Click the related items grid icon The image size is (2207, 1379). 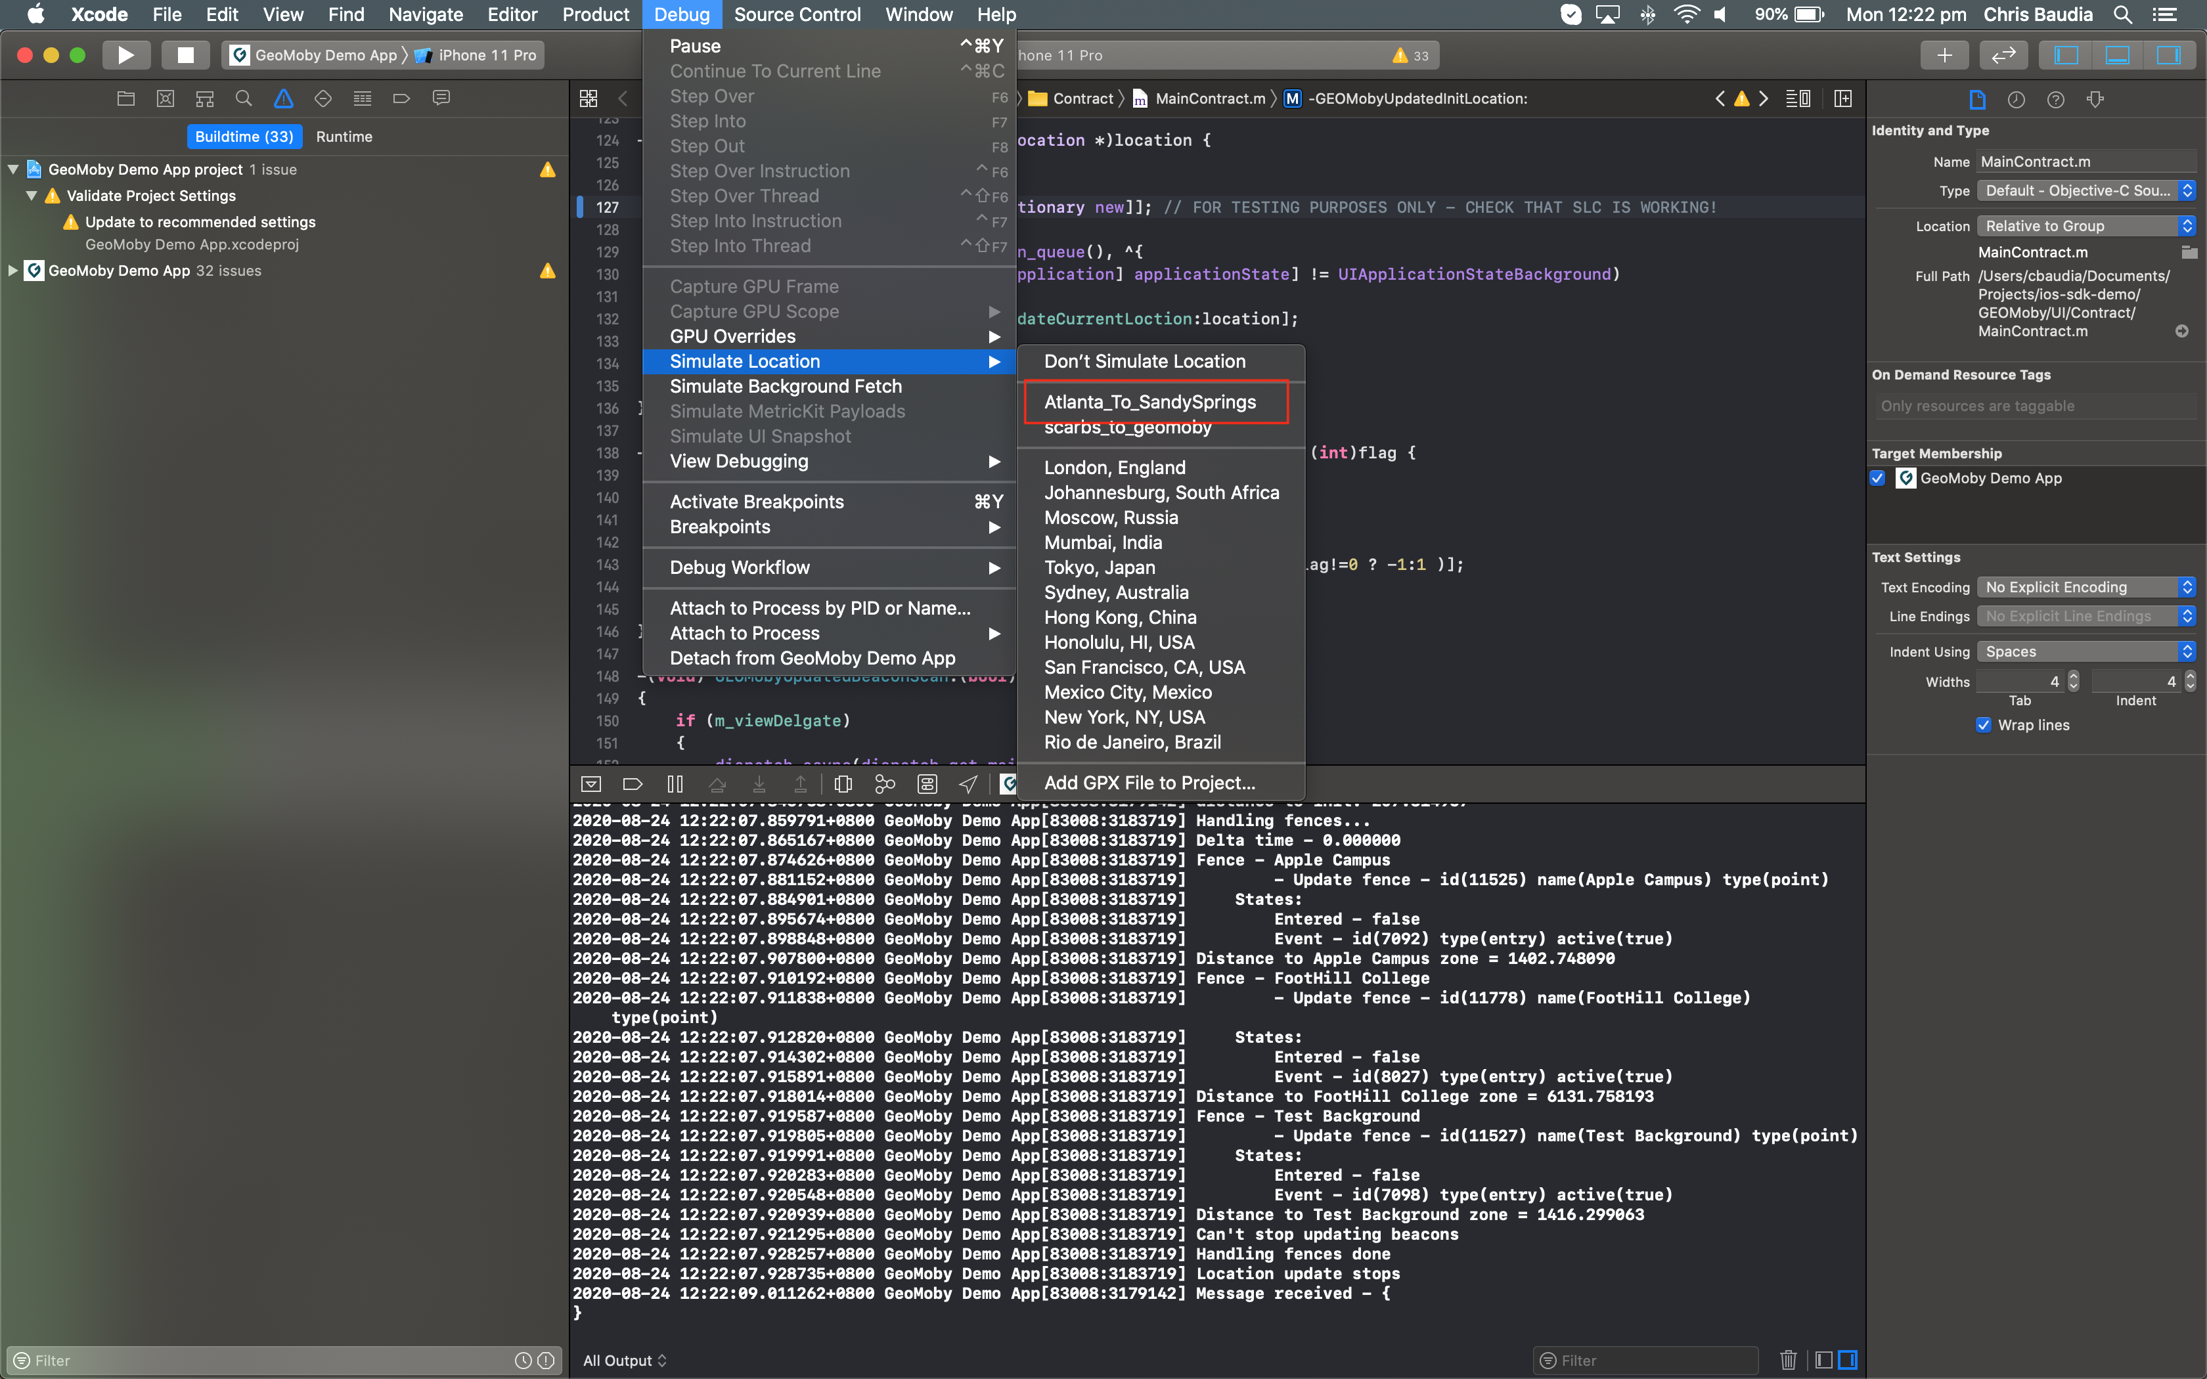pyautogui.click(x=589, y=98)
